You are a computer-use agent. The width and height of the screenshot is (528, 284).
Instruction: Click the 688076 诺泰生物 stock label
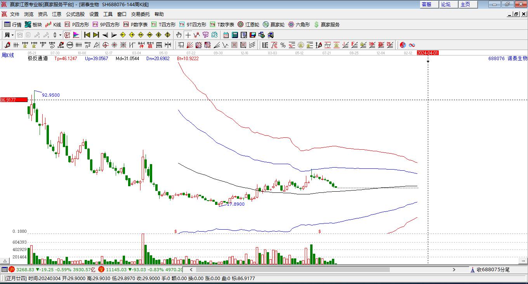(508, 59)
